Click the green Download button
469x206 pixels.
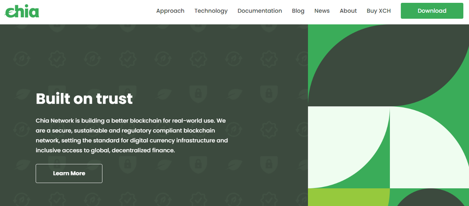point(432,11)
